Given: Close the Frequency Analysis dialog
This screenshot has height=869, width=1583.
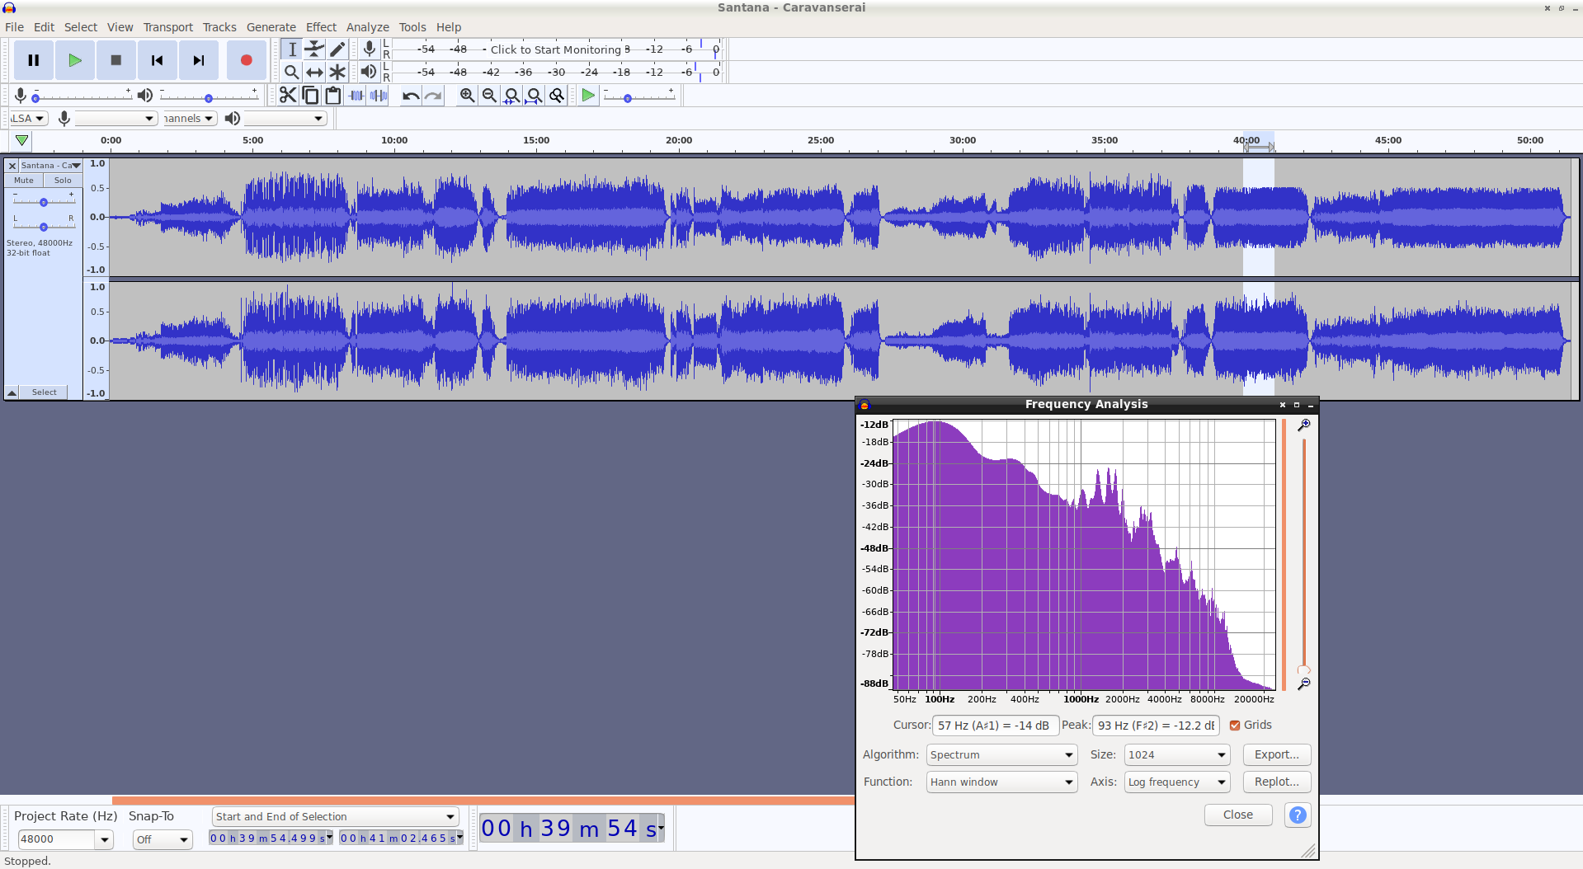Looking at the screenshot, I should 1237,815.
